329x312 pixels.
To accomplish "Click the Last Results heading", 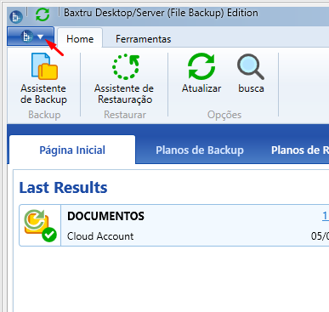I will pos(63,188).
